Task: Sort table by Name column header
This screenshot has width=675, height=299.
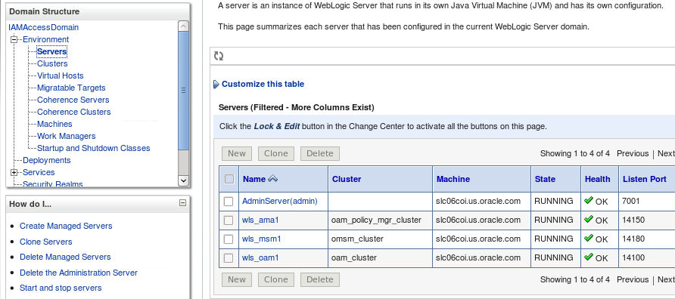Action: [x=254, y=179]
